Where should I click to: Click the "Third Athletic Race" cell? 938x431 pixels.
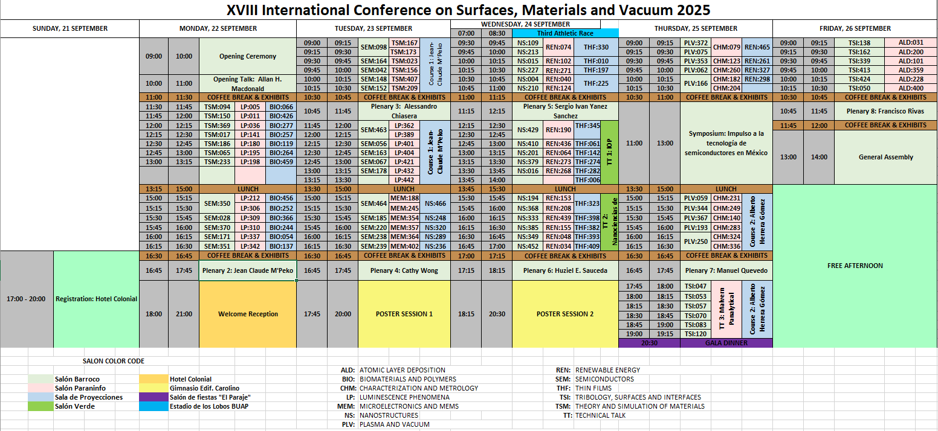[x=566, y=33]
